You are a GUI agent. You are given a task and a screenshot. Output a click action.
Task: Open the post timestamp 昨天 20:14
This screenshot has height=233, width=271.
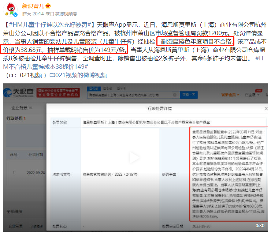(x=33, y=14)
